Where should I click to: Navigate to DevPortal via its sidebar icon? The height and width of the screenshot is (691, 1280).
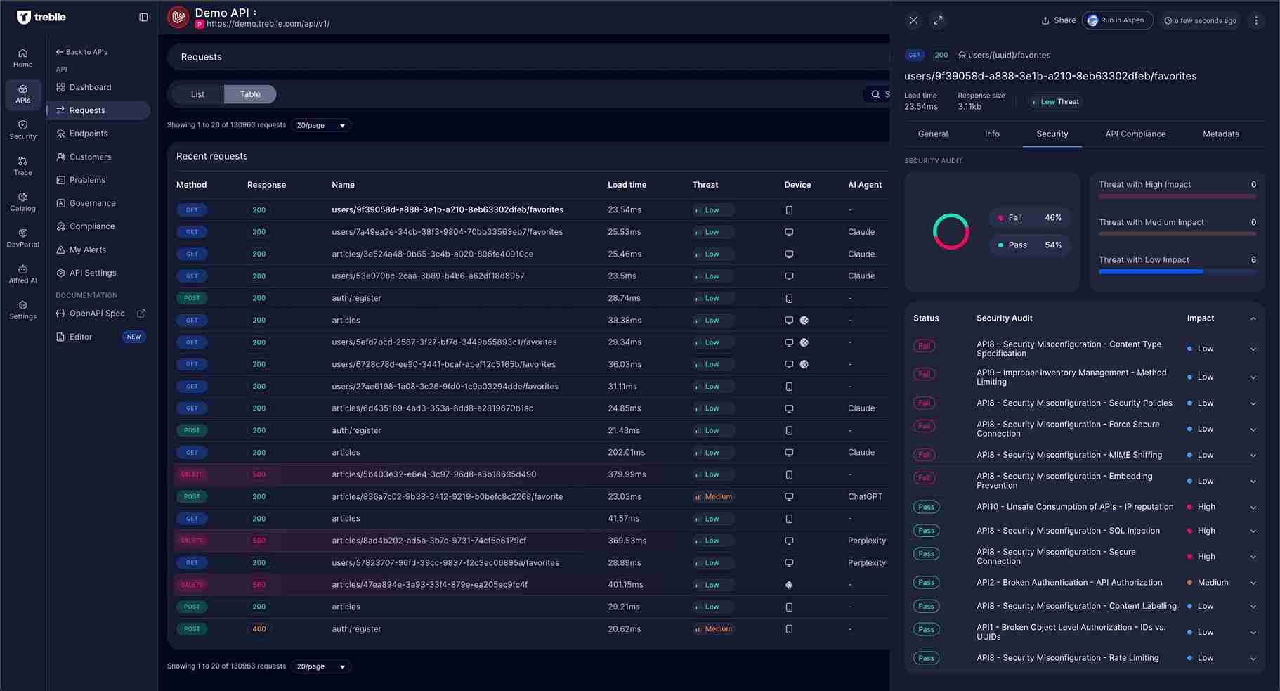[22, 238]
